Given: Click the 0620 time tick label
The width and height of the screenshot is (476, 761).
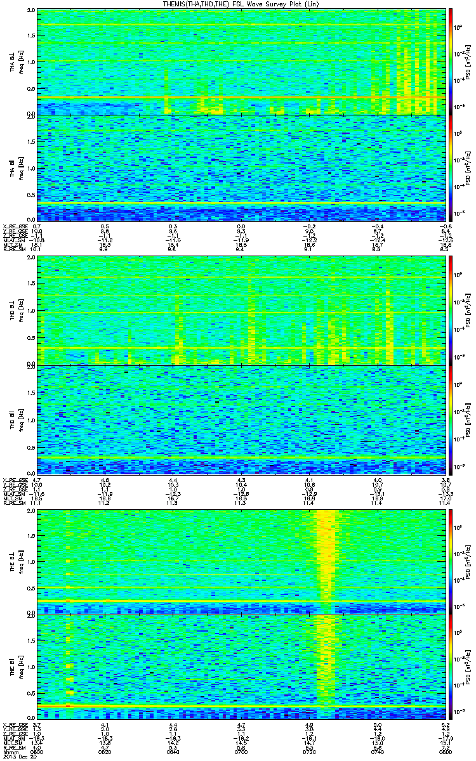Looking at the screenshot, I should pyautogui.click(x=105, y=752).
